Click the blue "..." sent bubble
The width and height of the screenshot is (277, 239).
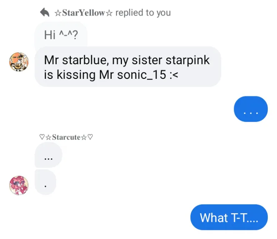(250, 109)
